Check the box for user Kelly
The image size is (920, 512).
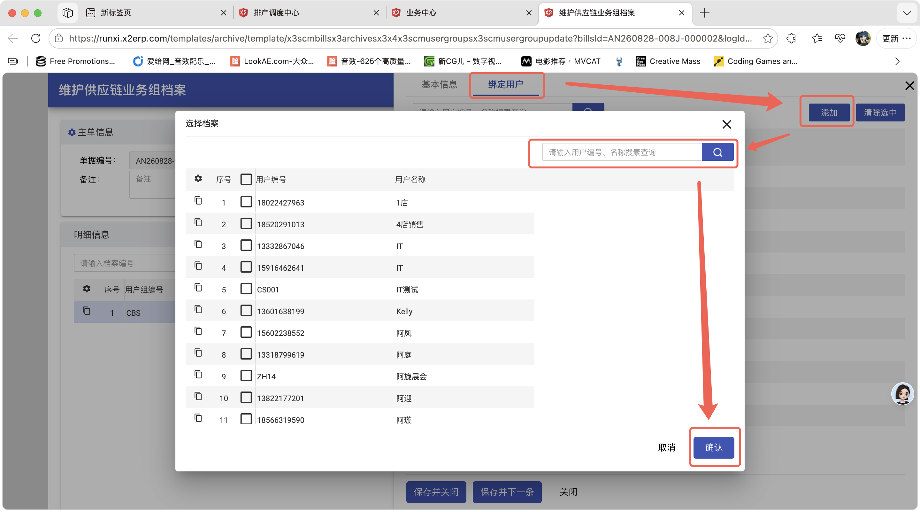(246, 310)
